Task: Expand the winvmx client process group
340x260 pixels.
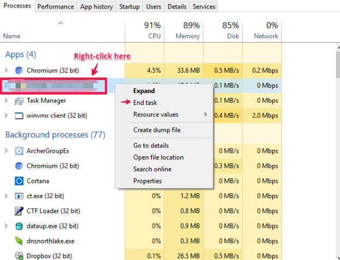Action: coord(6,115)
